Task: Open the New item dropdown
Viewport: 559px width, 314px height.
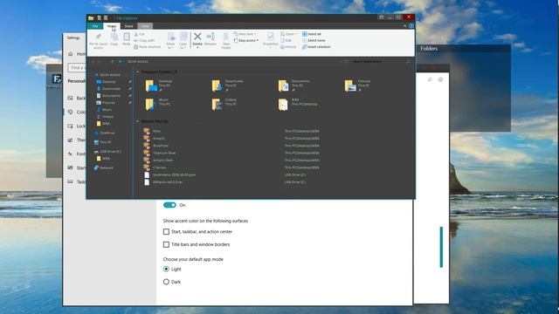Action: (x=245, y=34)
